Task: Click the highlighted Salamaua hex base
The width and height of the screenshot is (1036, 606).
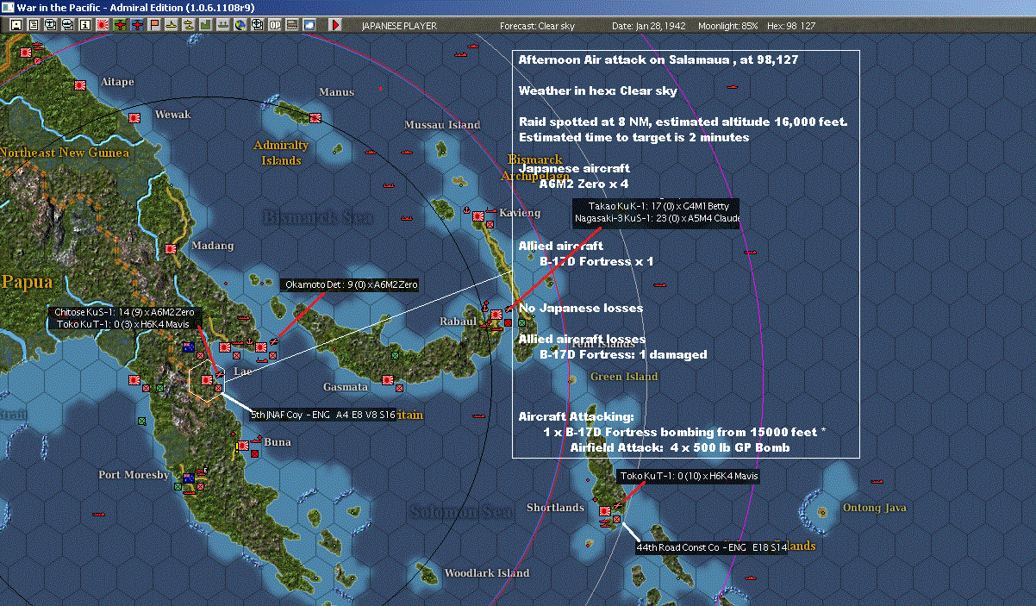Action: [x=207, y=380]
